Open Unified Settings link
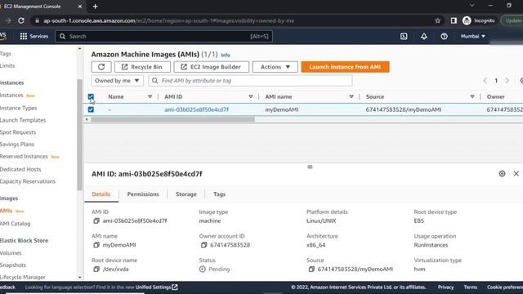The width and height of the screenshot is (523, 294). click(156, 287)
